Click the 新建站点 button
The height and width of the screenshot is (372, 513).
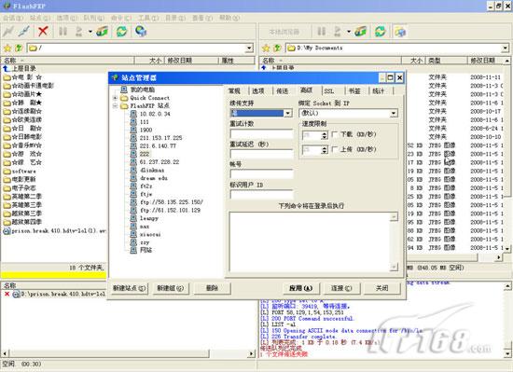(x=130, y=288)
